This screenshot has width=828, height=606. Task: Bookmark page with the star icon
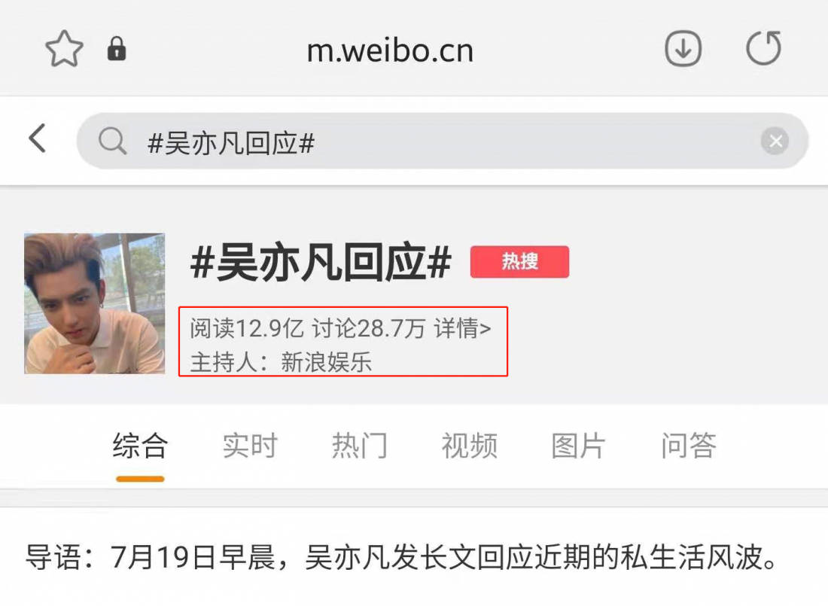[65, 49]
